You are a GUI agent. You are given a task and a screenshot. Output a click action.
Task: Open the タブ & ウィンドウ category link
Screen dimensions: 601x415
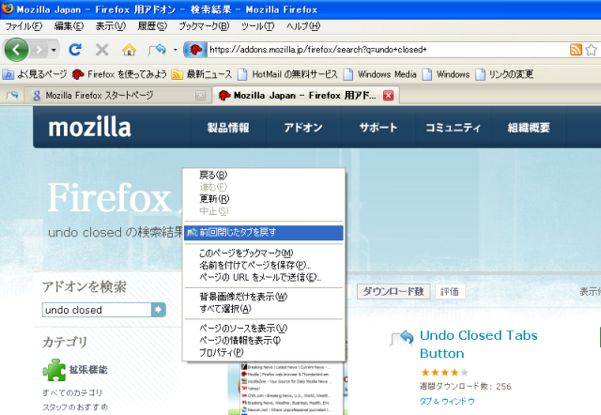447,401
